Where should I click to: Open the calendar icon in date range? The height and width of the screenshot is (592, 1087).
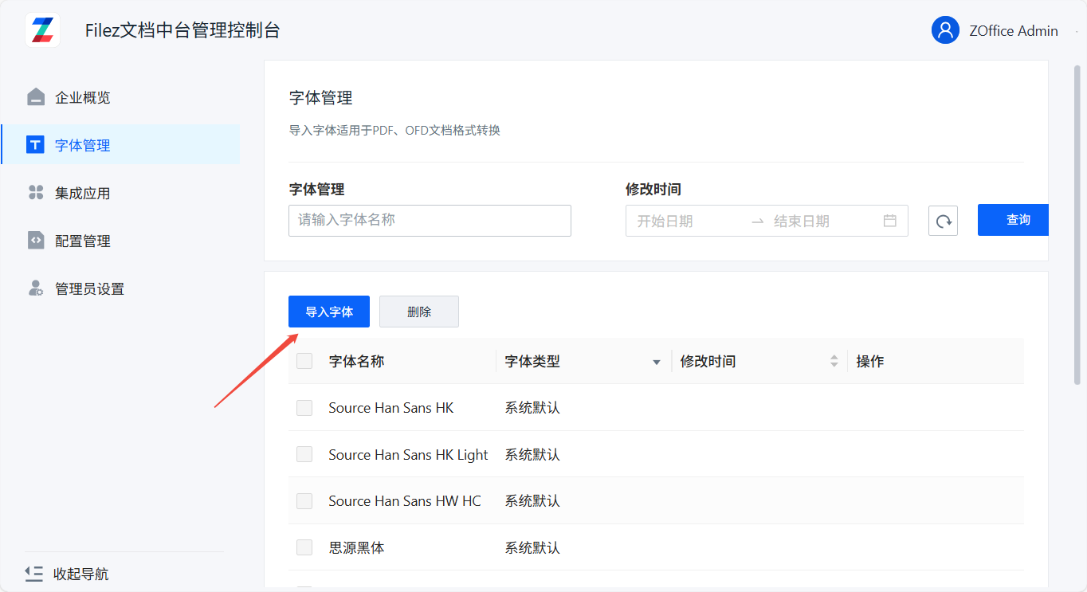(x=890, y=221)
